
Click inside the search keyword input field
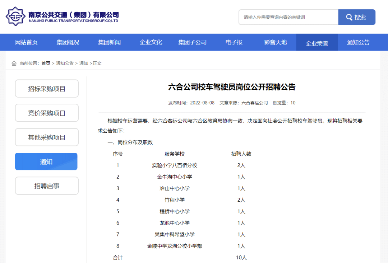click(287, 17)
